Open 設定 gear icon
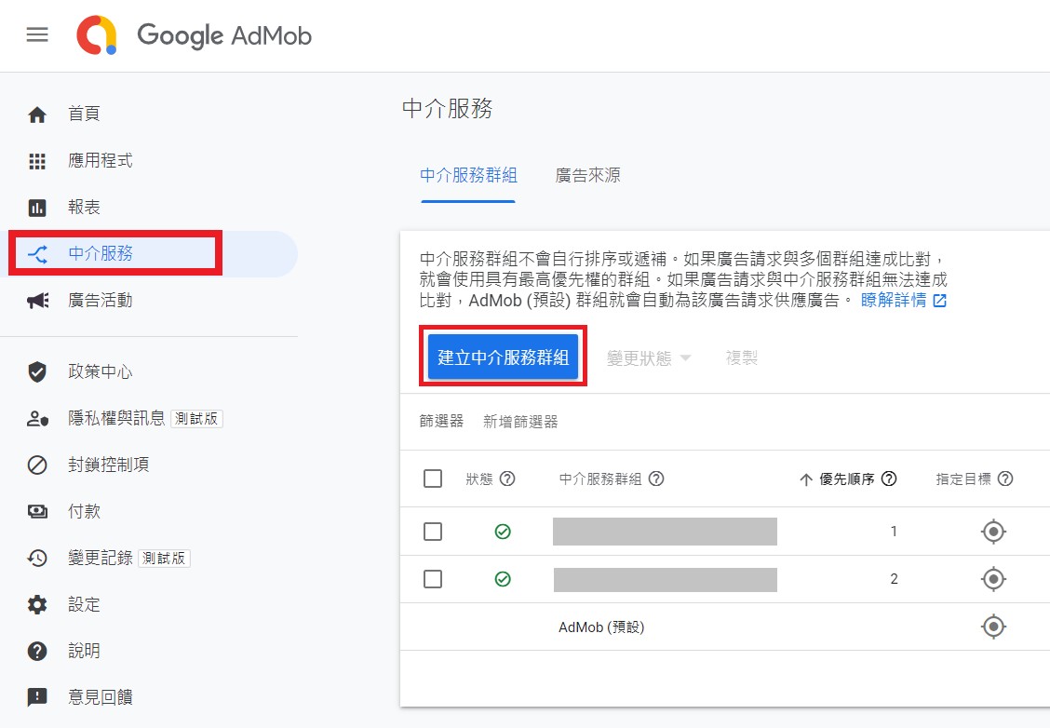1050x728 pixels. click(37, 605)
